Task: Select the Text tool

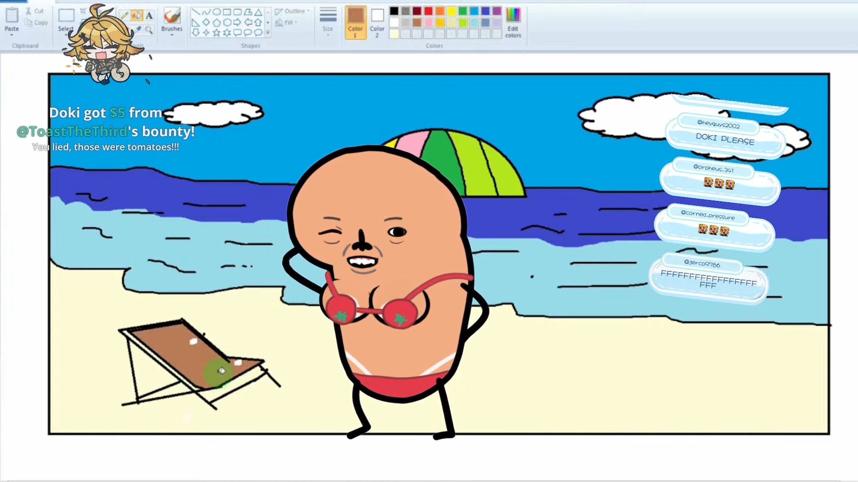Action: click(x=149, y=16)
